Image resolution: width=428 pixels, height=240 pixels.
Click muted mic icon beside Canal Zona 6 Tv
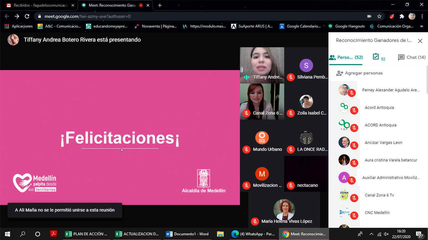coord(354,198)
